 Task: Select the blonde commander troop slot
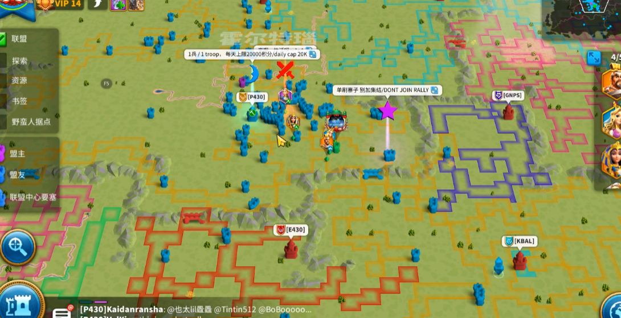(x=612, y=121)
